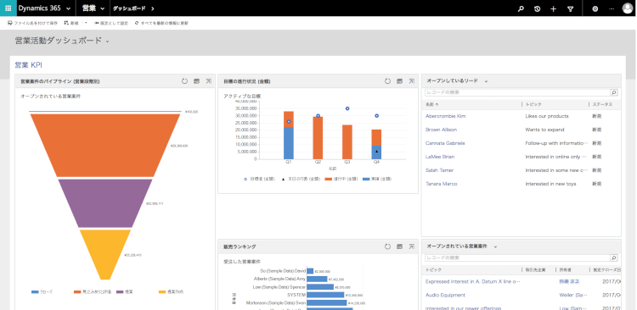Image resolution: width=637 pixels, height=310 pixels.
Task: Toggle the orange 見込みありと評価 legend entry
Action: pyautogui.click(x=93, y=291)
